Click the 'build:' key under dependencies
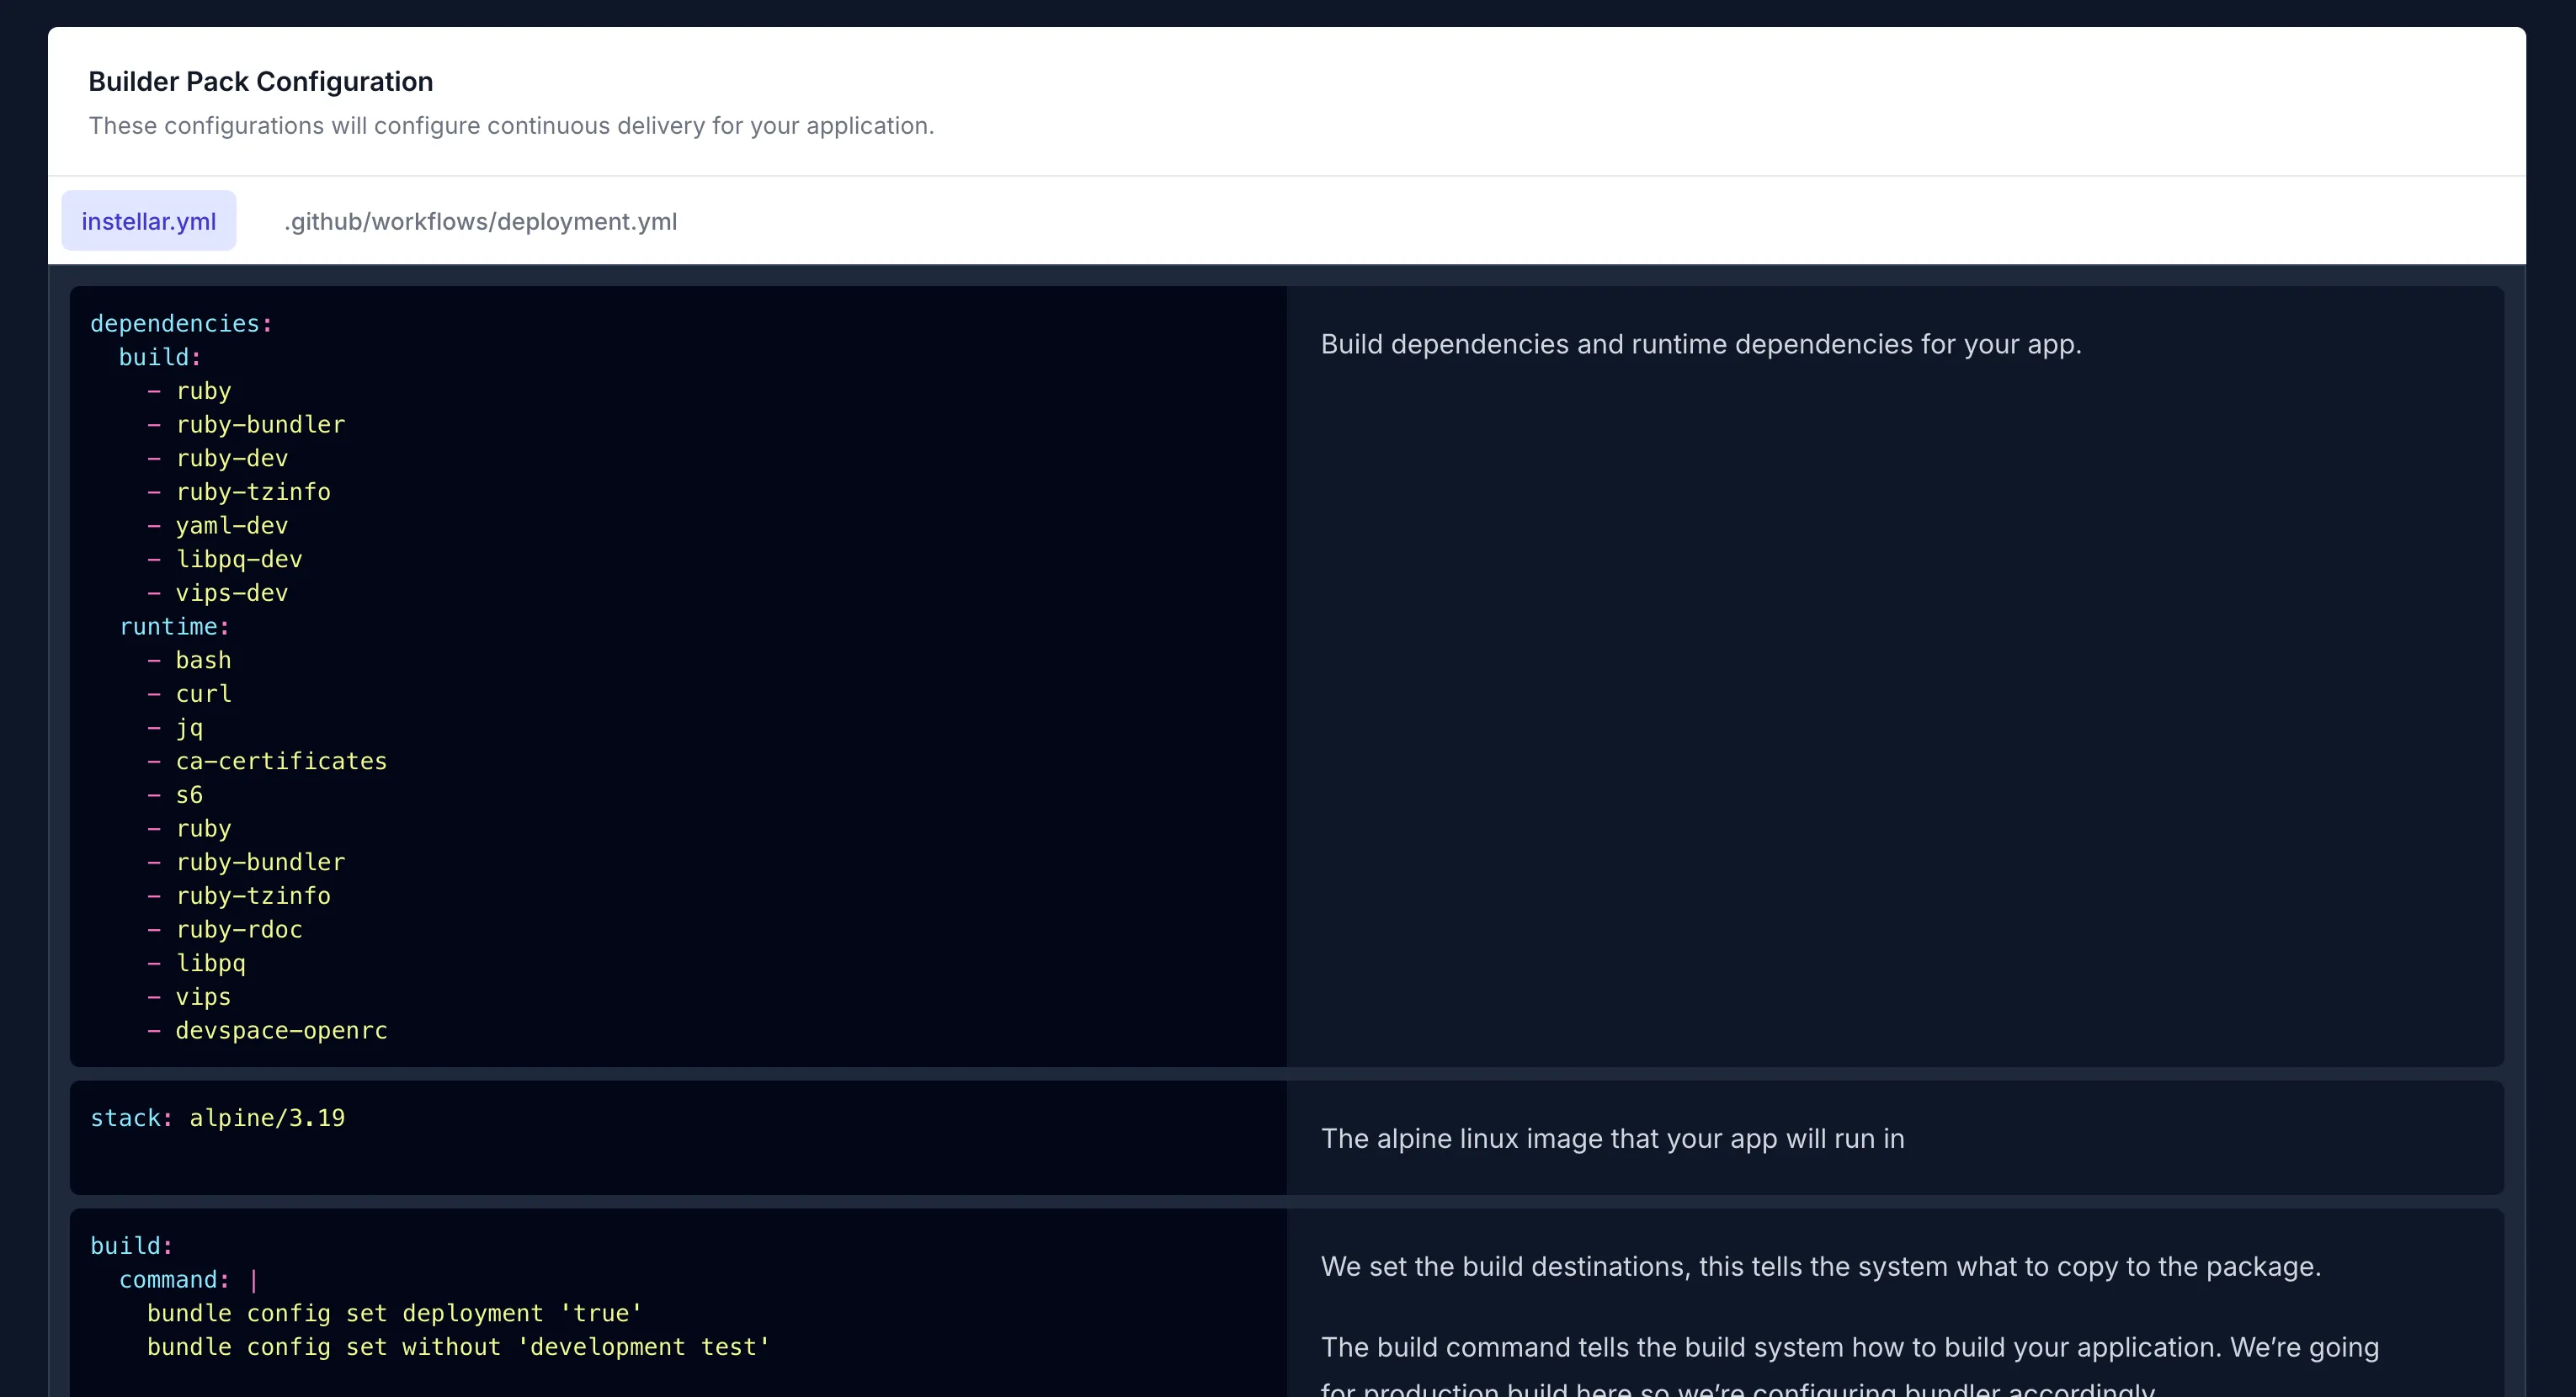 click(160, 357)
